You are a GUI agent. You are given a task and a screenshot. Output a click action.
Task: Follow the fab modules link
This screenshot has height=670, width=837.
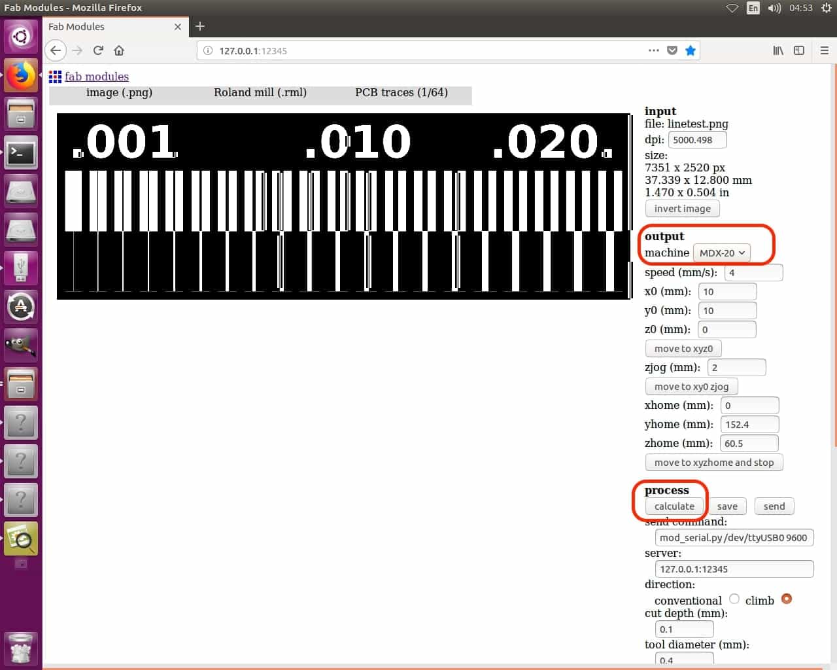point(97,77)
